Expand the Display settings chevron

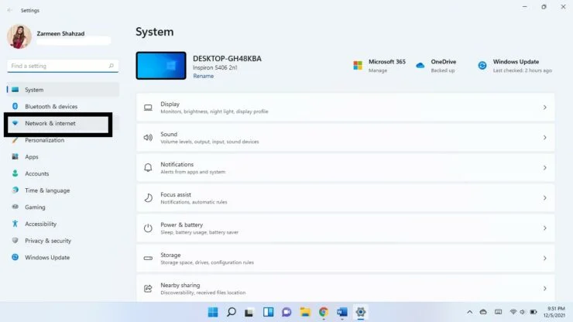point(544,108)
